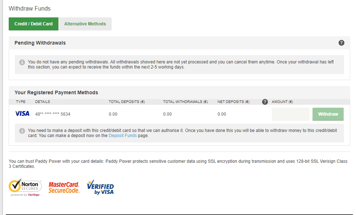Click the TOTAL DEPOSITS (€) column header
356x215 pixels.
tap(127, 102)
